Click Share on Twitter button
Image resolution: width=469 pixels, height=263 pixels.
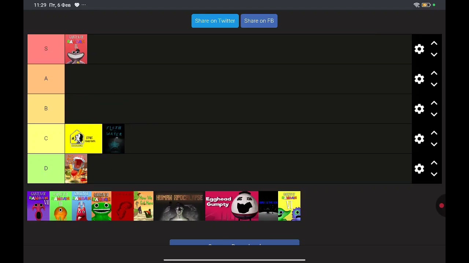(x=215, y=21)
